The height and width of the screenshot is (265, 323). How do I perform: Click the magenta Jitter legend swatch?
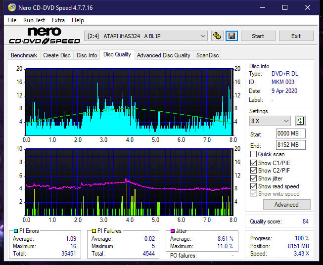pos(173,231)
